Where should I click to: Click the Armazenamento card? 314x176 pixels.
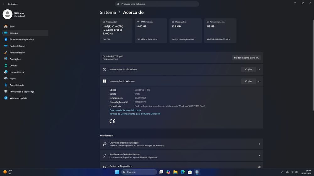[x=220, y=31]
